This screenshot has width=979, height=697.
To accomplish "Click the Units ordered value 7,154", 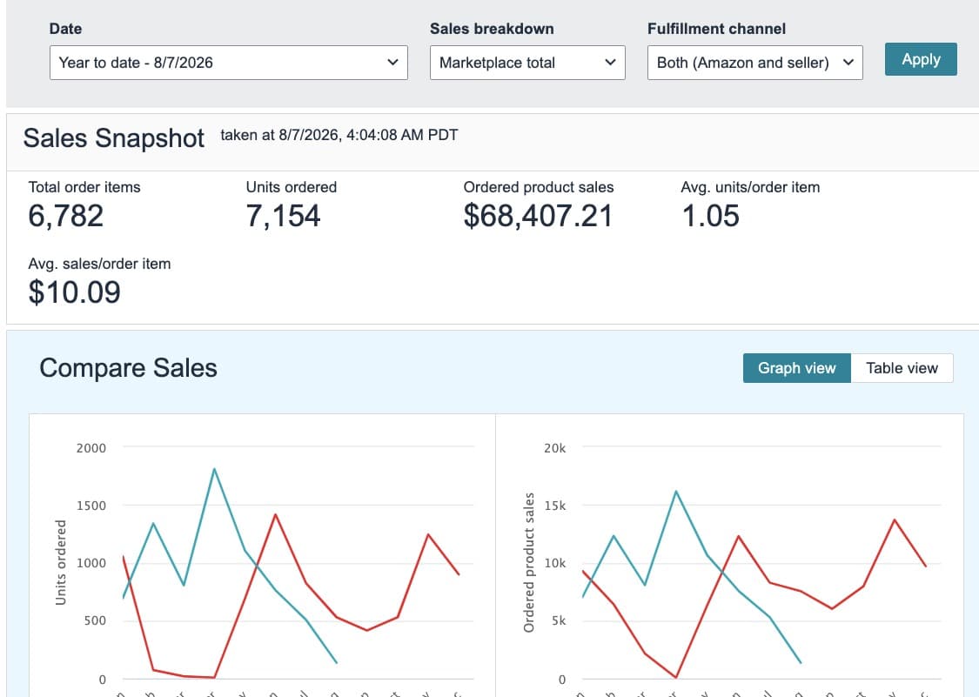I will pos(283,216).
